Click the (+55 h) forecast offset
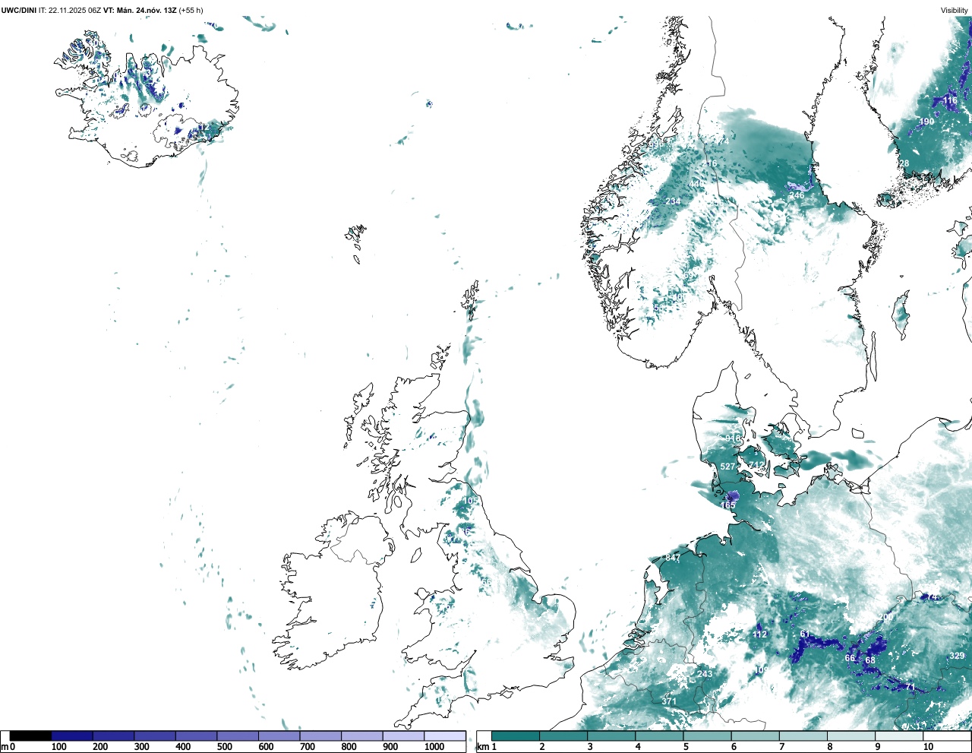 (x=191, y=10)
